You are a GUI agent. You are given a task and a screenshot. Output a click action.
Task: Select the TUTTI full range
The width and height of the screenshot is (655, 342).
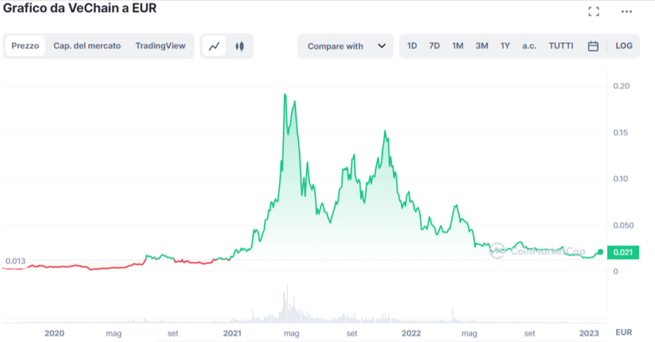coord(561,46)
